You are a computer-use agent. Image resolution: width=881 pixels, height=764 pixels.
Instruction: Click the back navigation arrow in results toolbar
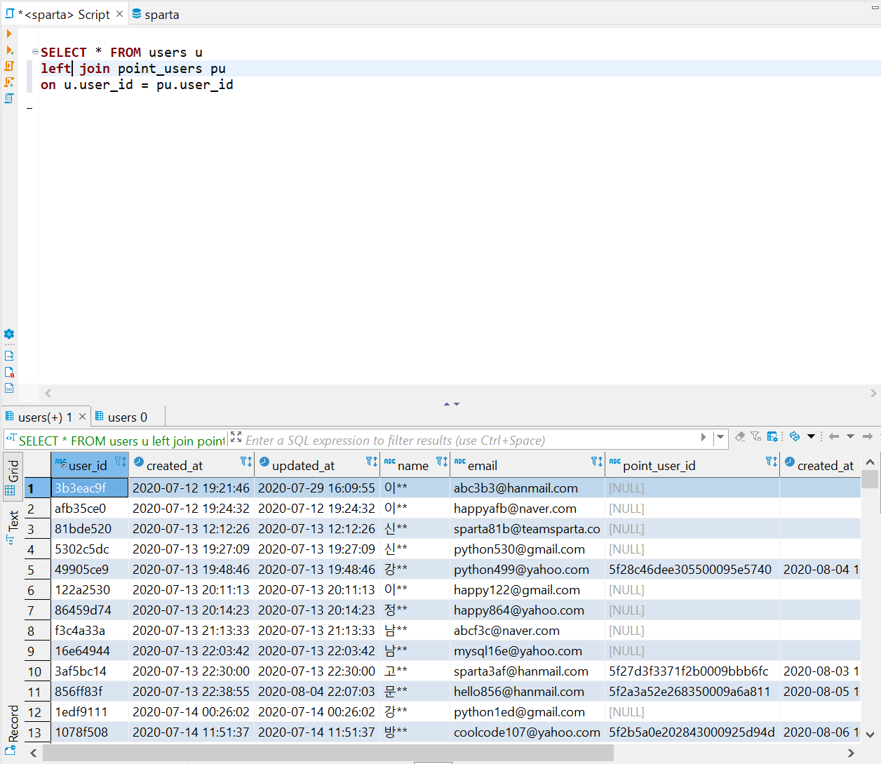pyautogui.click(x=835, y=436)
